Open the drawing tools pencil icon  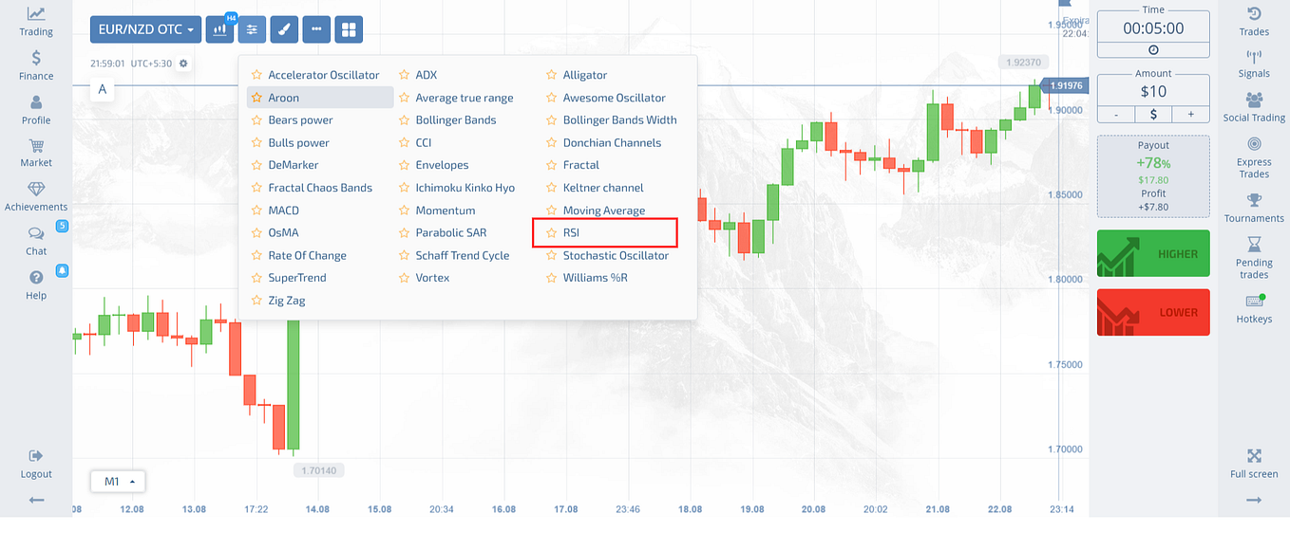pyautogui.click(x=284, y=28)
